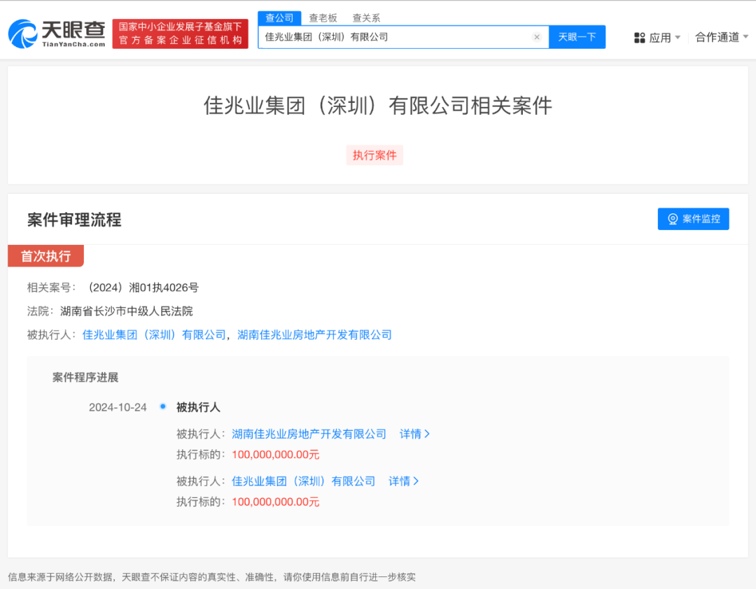Open 佳兆业集团（深圳）有限公司 link under 2024-10-24
Screen dimensions: 756x589
[x=303, y=481]
